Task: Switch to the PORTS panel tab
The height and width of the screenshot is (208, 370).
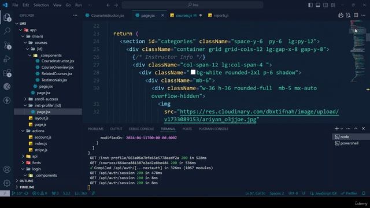Action: [x=187, y=129]
